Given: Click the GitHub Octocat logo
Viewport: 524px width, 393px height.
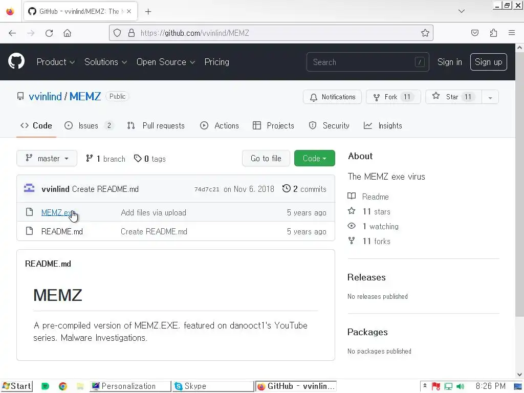Looking at the screenshot, I should (x=16, y=61).
